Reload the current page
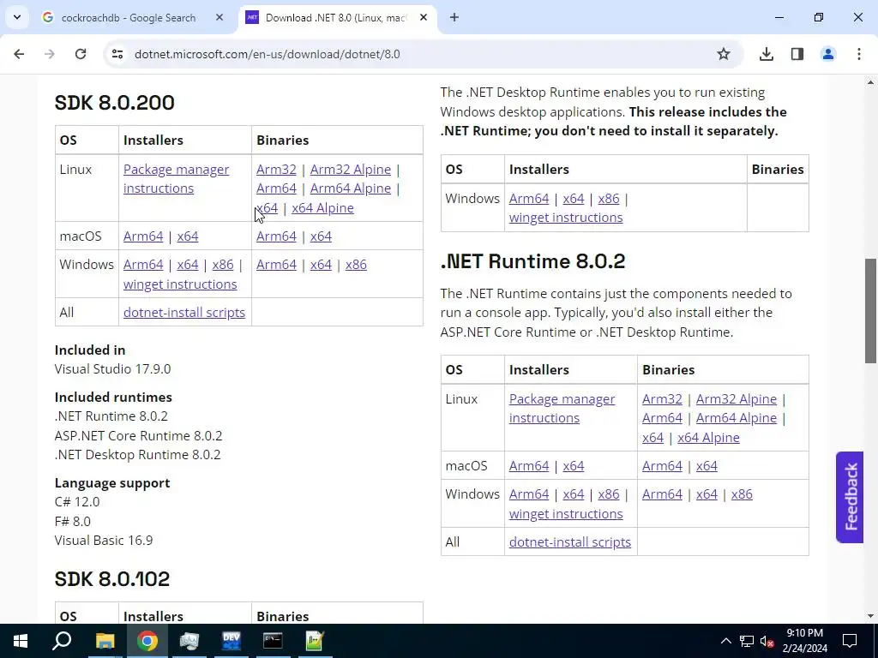The image size is (878, 658). point(81,54)
